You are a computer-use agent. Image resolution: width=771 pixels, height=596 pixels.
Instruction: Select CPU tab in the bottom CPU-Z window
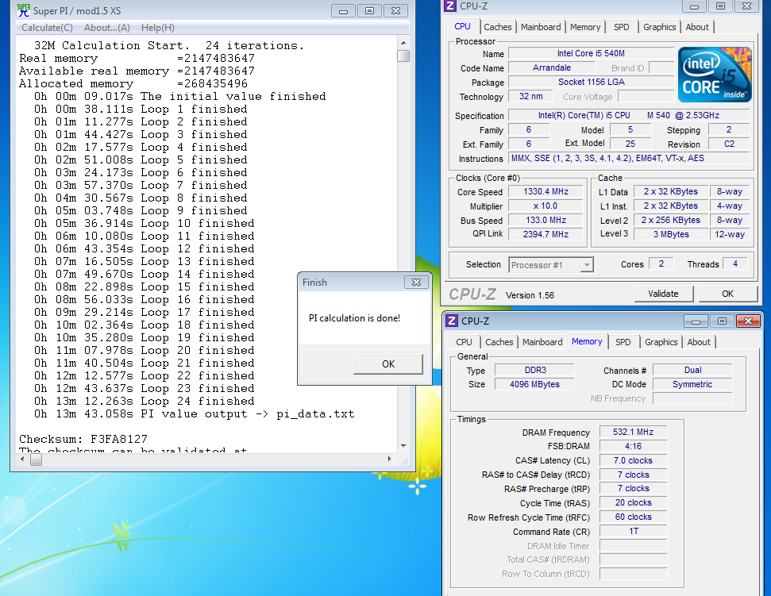point(464,342)
